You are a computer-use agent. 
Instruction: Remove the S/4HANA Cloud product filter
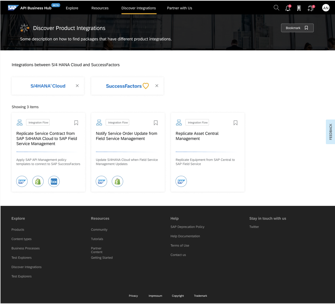pos(77,86)
